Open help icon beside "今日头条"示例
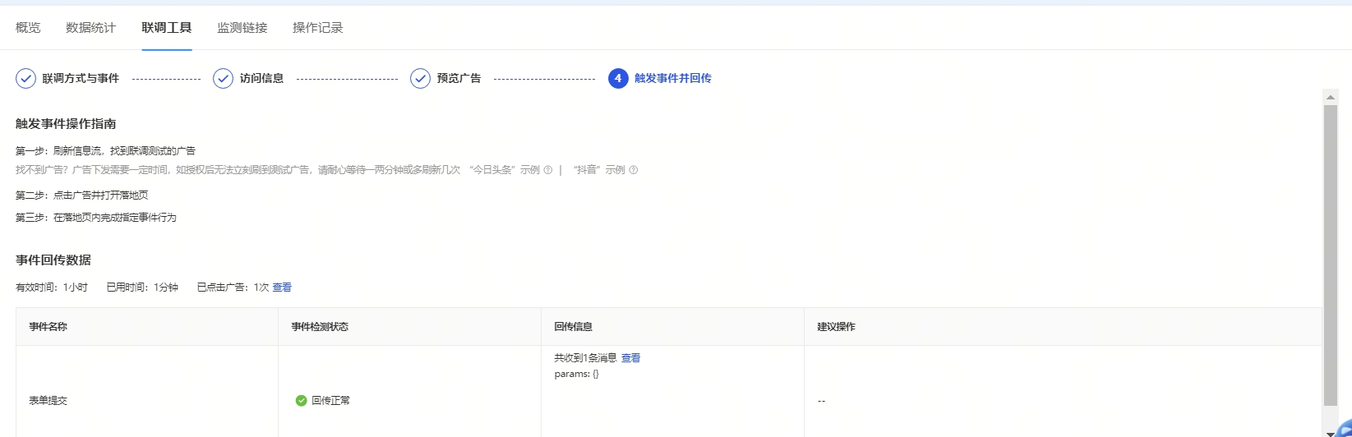Image resolution: width=1352 pixels, height=437 pixels. 547,170
